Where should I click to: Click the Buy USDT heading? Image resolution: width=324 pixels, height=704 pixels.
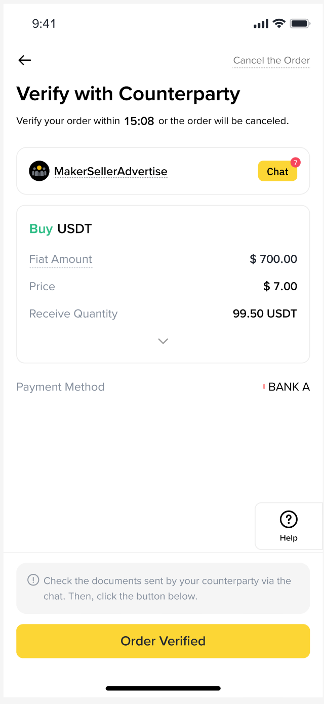60,229
